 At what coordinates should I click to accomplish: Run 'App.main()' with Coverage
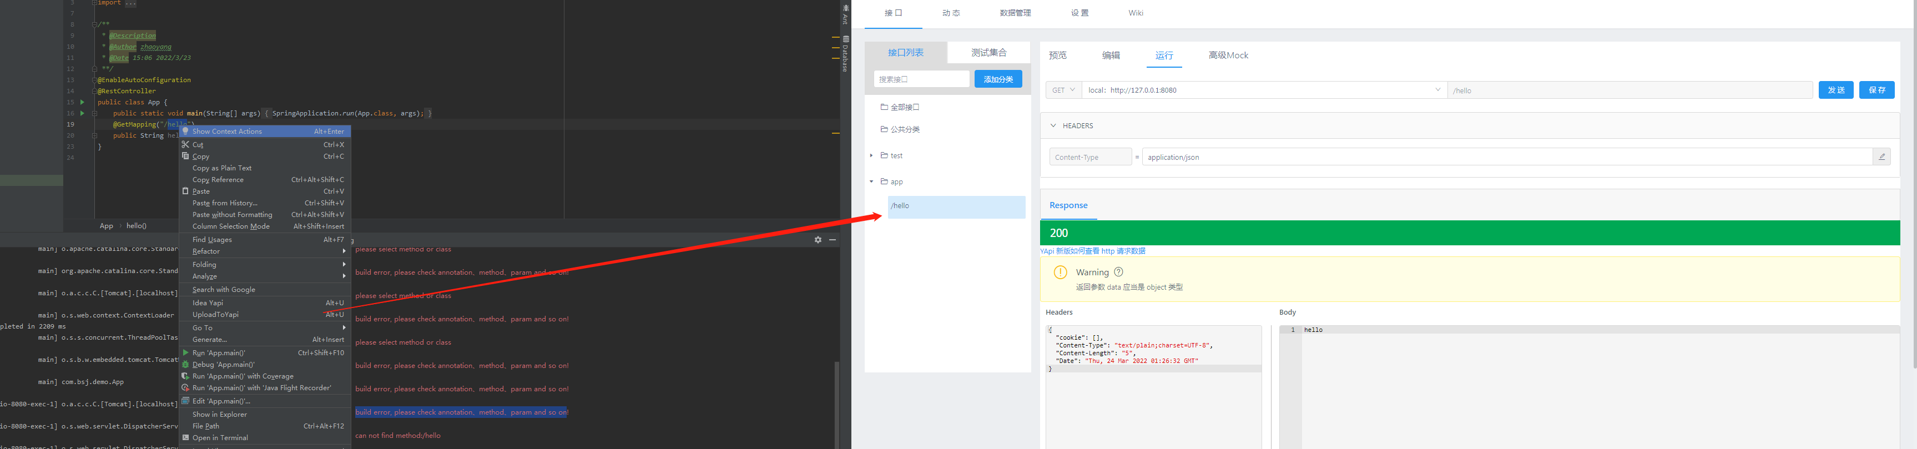click(x=265, y=376)
